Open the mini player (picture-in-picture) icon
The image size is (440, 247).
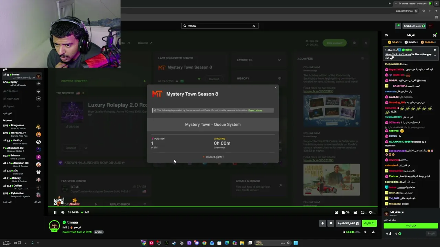point(336,212)
